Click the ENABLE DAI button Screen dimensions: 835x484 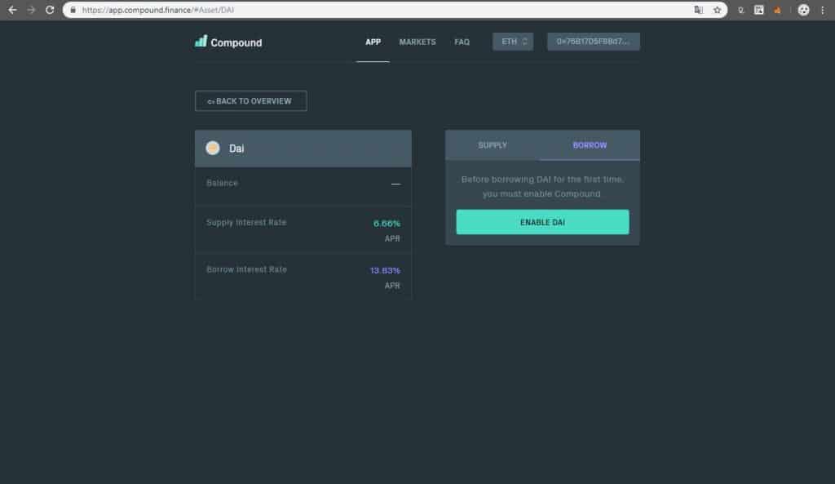tap(542, 222)
